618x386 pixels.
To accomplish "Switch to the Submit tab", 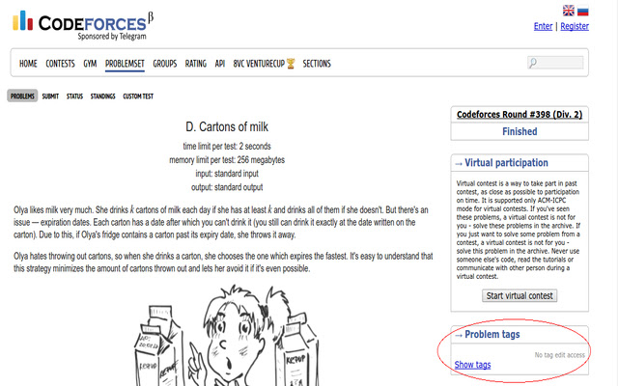I will click(x=50, y=96).
